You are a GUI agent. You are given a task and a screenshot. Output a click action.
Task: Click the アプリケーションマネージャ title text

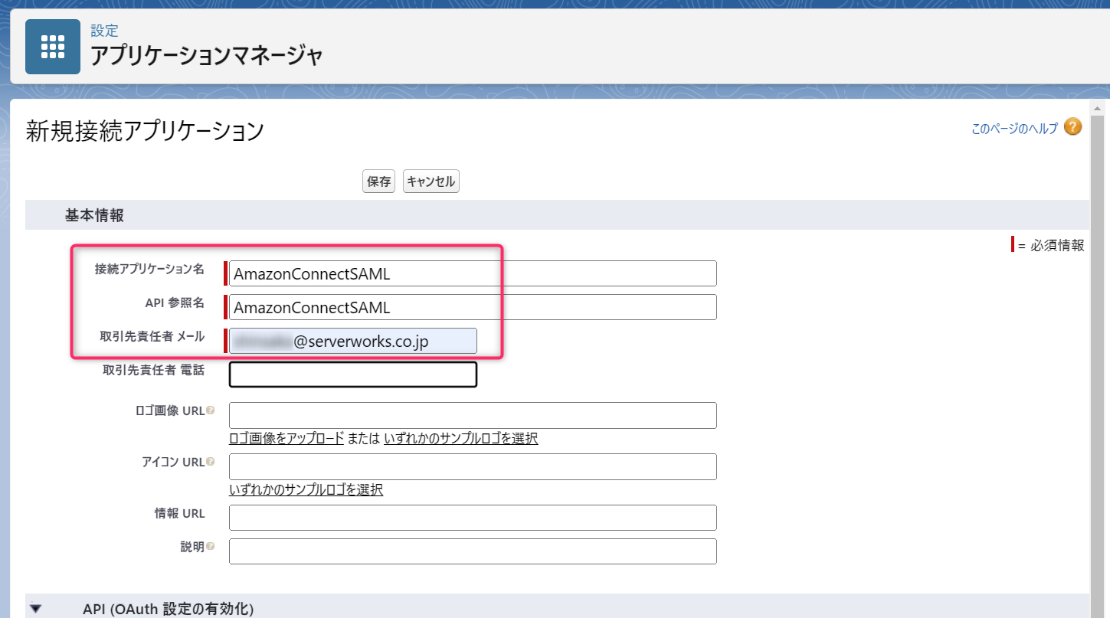[x=207, y=56]
